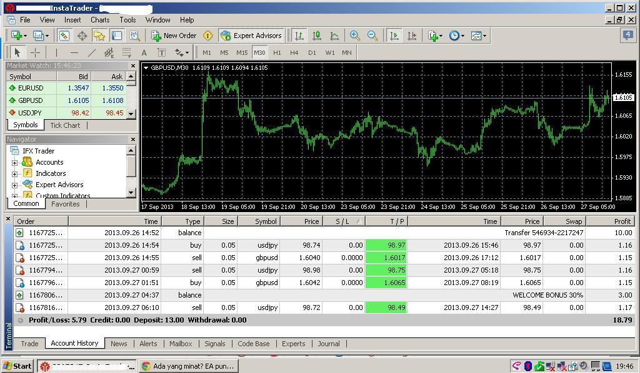
Task: Open the Templates dropdown
Action: coord(478,36)
